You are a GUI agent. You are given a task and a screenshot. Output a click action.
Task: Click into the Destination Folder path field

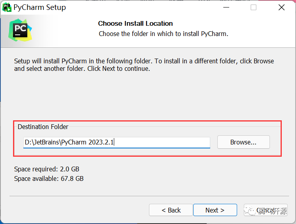pyautogui.click(x=117, y=142)
